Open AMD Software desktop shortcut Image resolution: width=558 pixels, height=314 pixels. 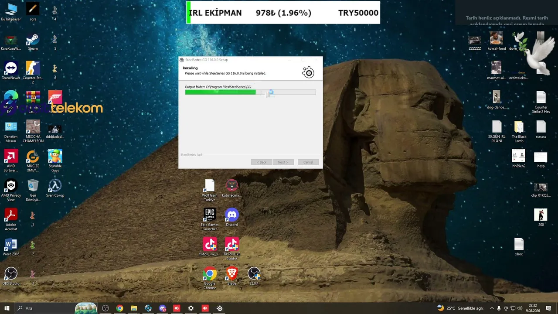[x=11, y=161]
